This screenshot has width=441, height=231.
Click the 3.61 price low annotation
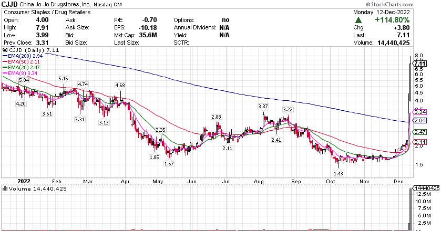47,114
